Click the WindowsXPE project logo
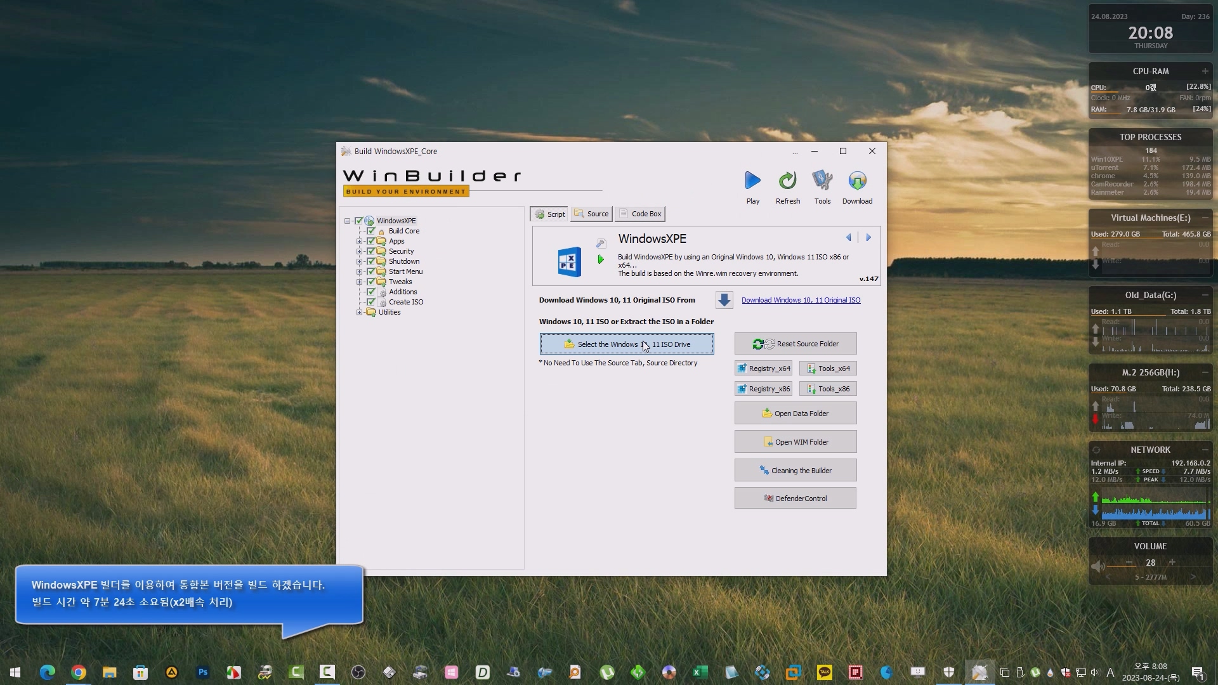 569,261
